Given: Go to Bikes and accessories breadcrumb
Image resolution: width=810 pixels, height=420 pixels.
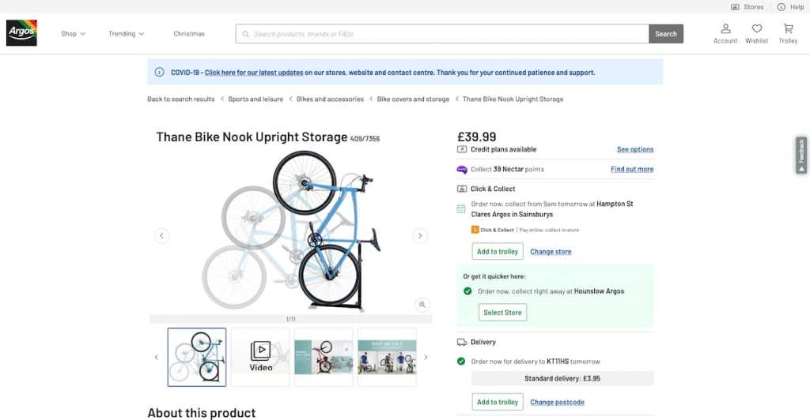Looking at the screenshot, I should tap(330, 99).
